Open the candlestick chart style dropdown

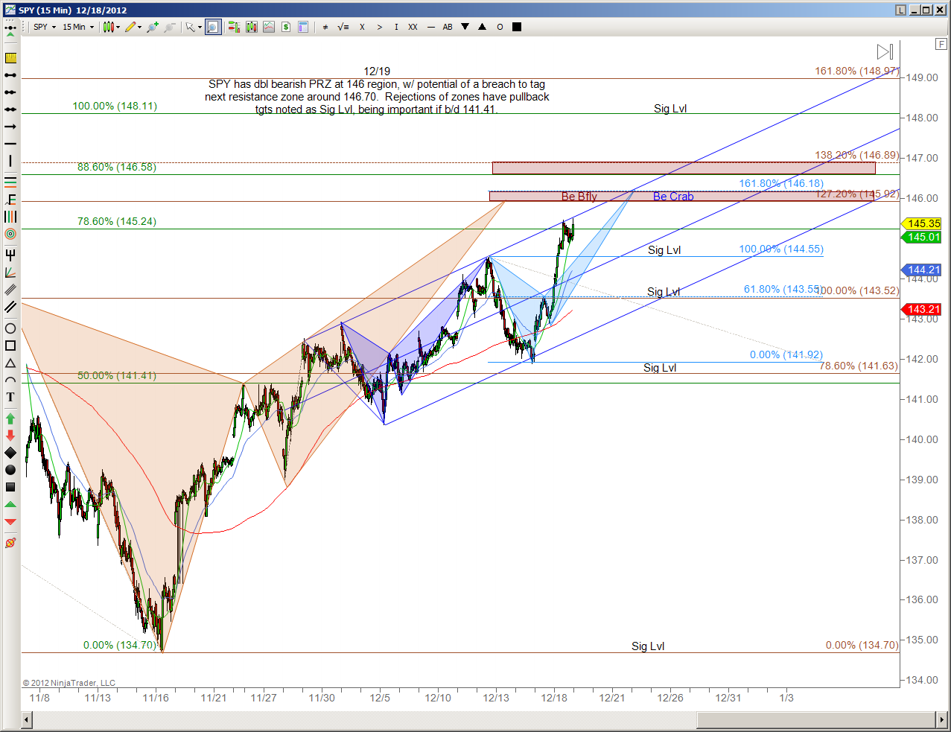click(111, 27)
